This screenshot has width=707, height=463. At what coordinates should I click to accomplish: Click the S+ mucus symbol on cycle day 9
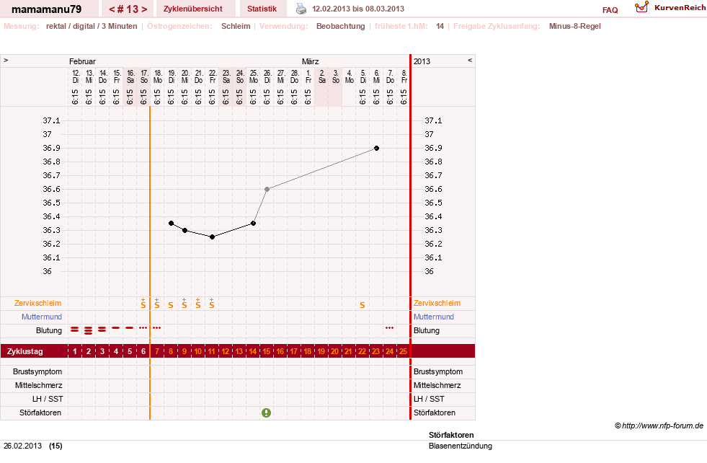(x=184, y=303)
